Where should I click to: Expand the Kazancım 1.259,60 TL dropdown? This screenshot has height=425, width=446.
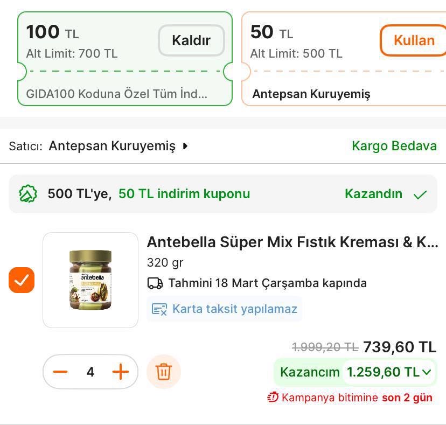pos(427,372)
